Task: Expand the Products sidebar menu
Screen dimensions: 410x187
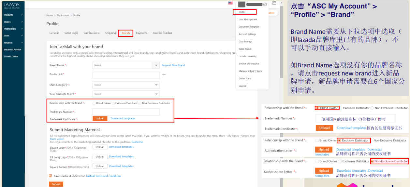Action: click(x=13, y=15)
